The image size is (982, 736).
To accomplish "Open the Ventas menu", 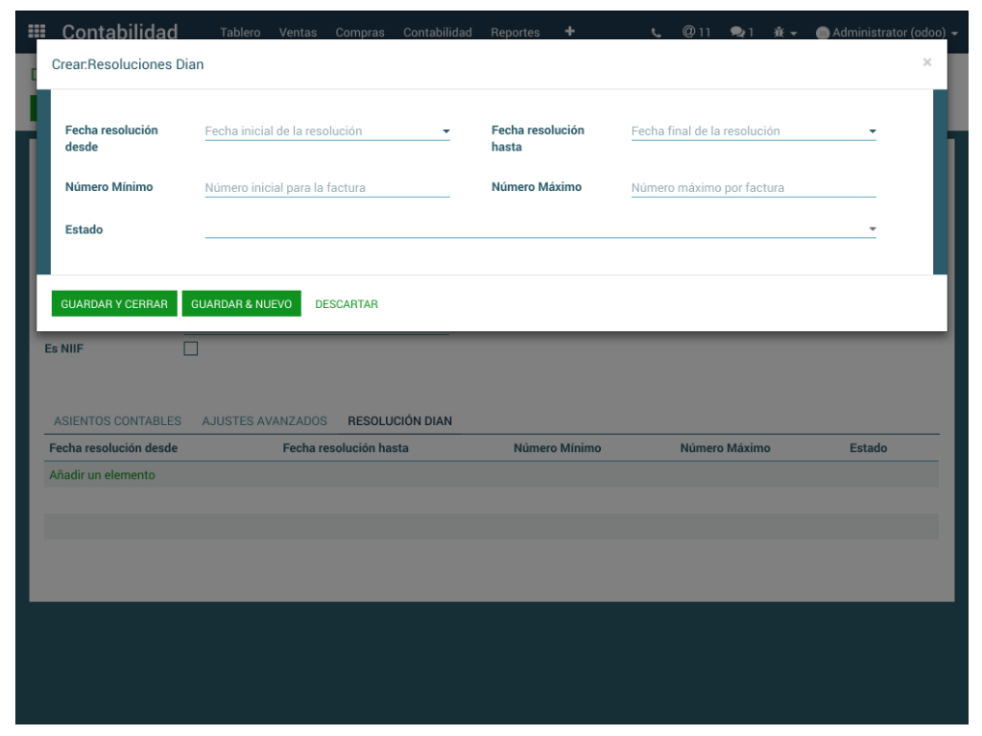I will click(298, 33).
